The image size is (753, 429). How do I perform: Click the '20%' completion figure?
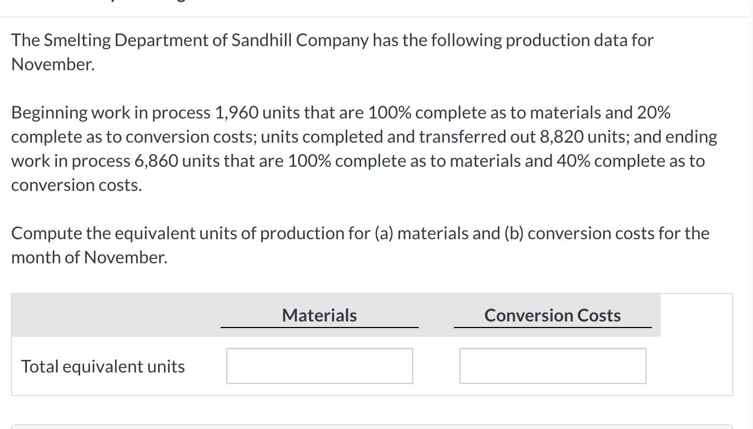(x=654, y=113)
